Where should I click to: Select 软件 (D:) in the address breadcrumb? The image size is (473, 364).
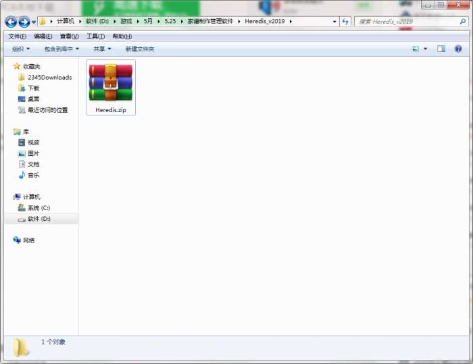point(97,21)
